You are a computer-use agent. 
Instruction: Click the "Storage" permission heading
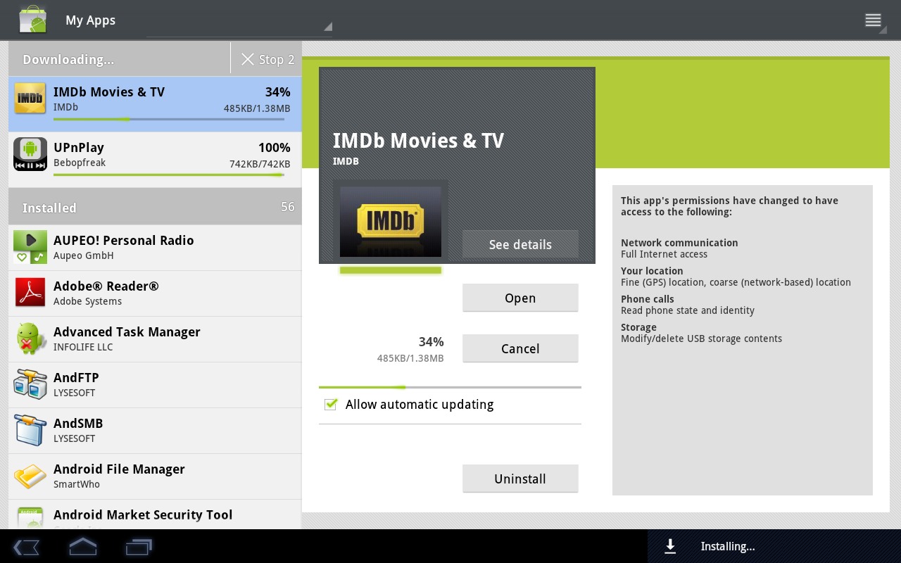click(638, 327)
